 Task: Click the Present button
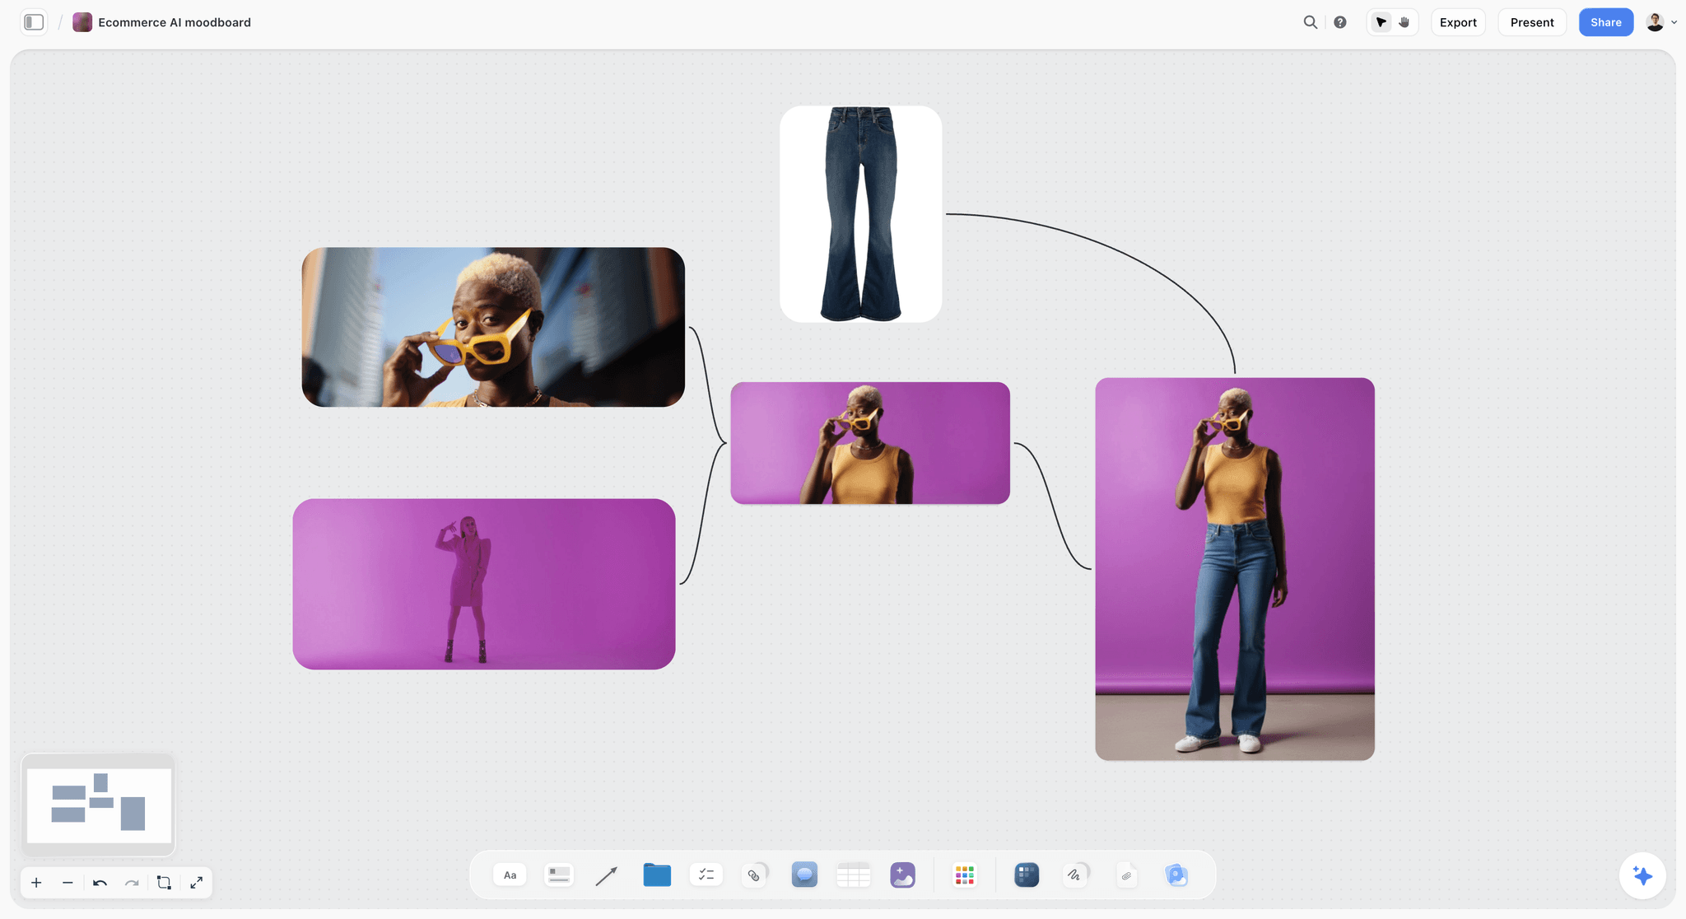[1532, 22]
